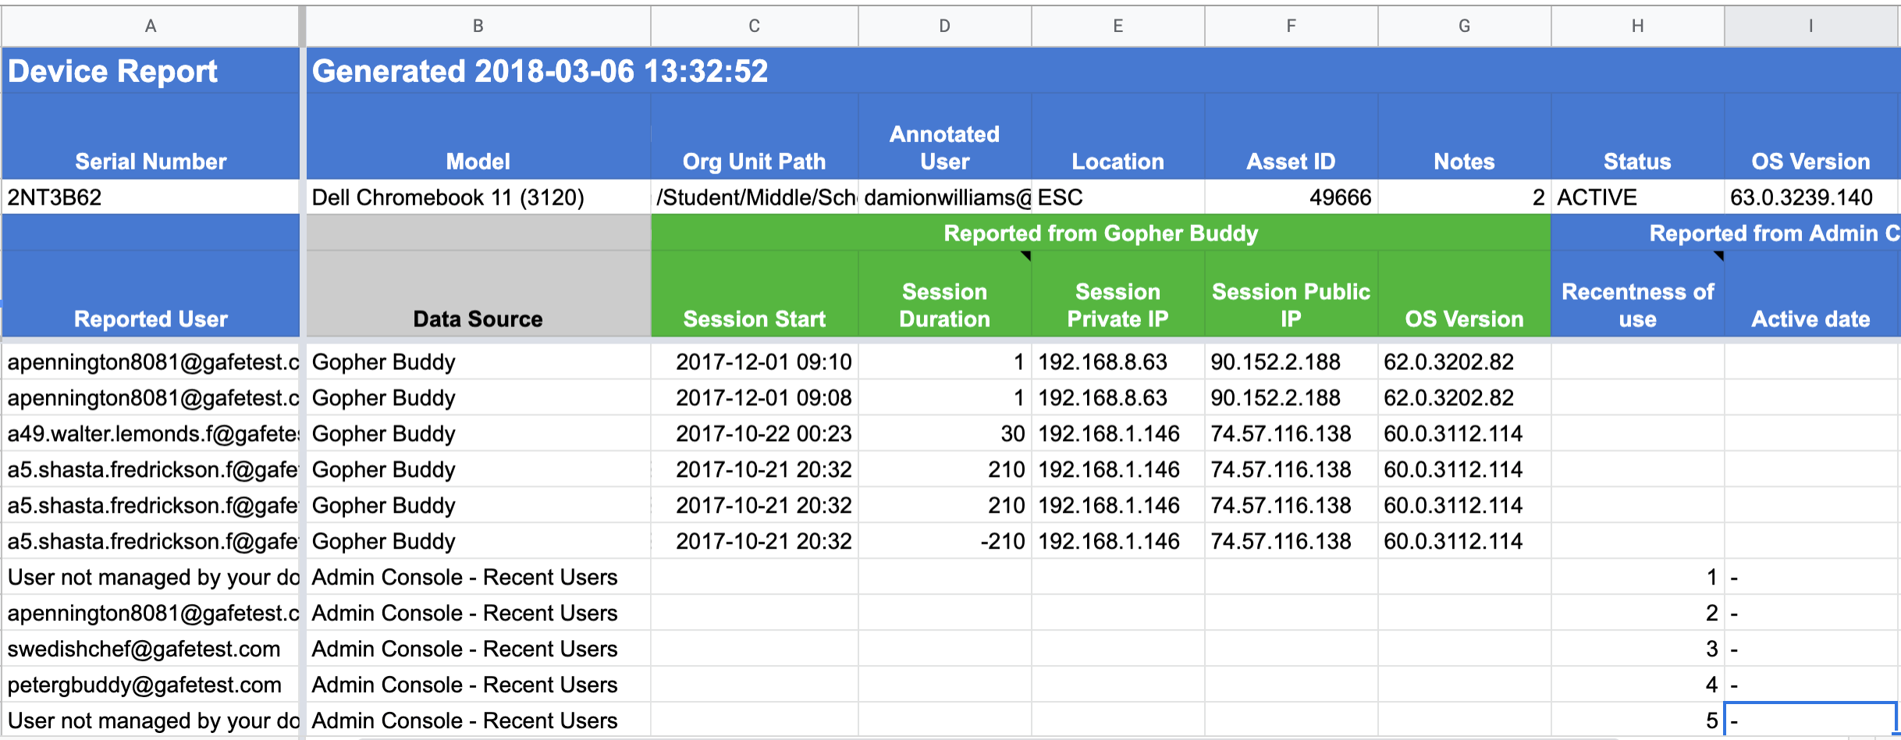
Task: Click the ACTIVE status cell
Action: pyautogui.click(x=1636, y=197)
